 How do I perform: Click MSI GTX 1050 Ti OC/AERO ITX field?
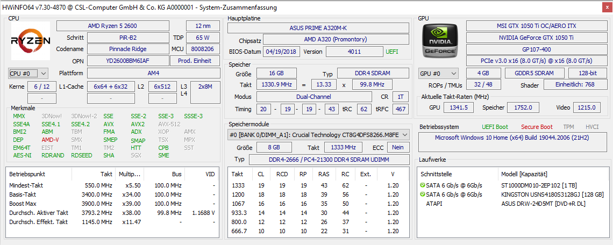click(536, 26)
